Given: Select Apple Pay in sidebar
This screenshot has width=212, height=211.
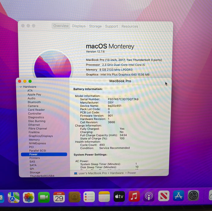Looking at the screenshot, I should [x=34, y=94].
